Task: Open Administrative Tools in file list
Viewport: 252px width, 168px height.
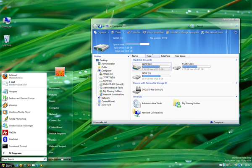Action: point(147,103)
